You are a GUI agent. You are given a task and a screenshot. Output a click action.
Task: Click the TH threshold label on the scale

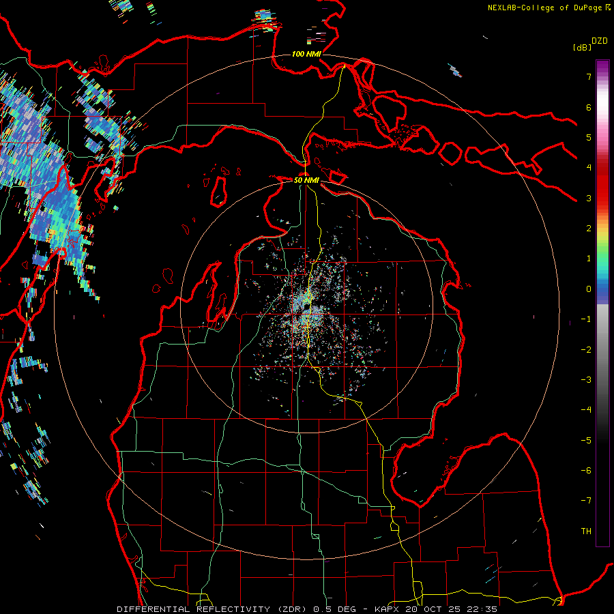click(x=586, y=531)
